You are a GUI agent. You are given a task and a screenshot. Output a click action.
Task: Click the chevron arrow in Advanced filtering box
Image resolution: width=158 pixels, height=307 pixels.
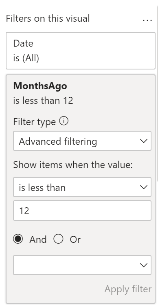point(144,141)
